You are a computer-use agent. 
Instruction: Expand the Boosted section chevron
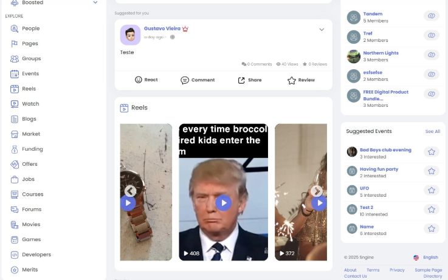click(95, 2)
